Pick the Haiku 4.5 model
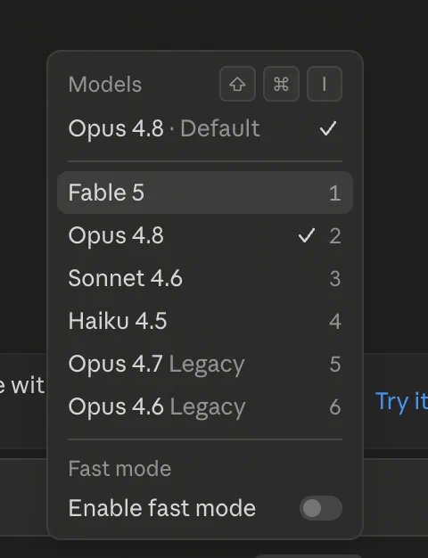428x558 pixels. tap(205, 321)
